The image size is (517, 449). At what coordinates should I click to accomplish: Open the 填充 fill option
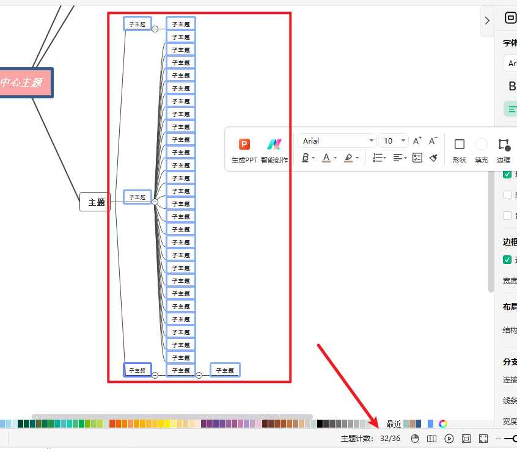pyautogui.click(x=482, y=151)
